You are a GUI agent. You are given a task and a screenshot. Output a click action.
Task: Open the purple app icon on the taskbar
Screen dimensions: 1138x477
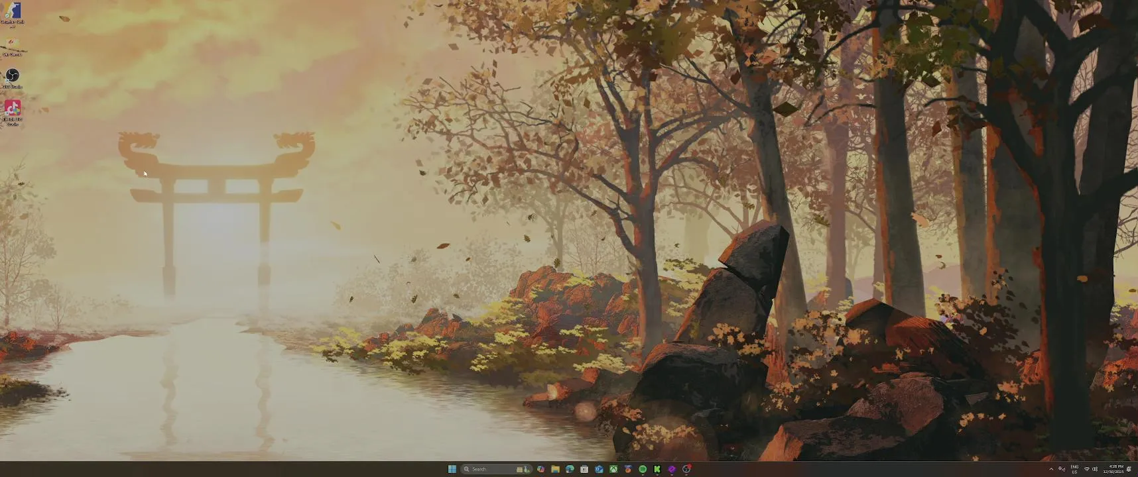coord(672,469)
